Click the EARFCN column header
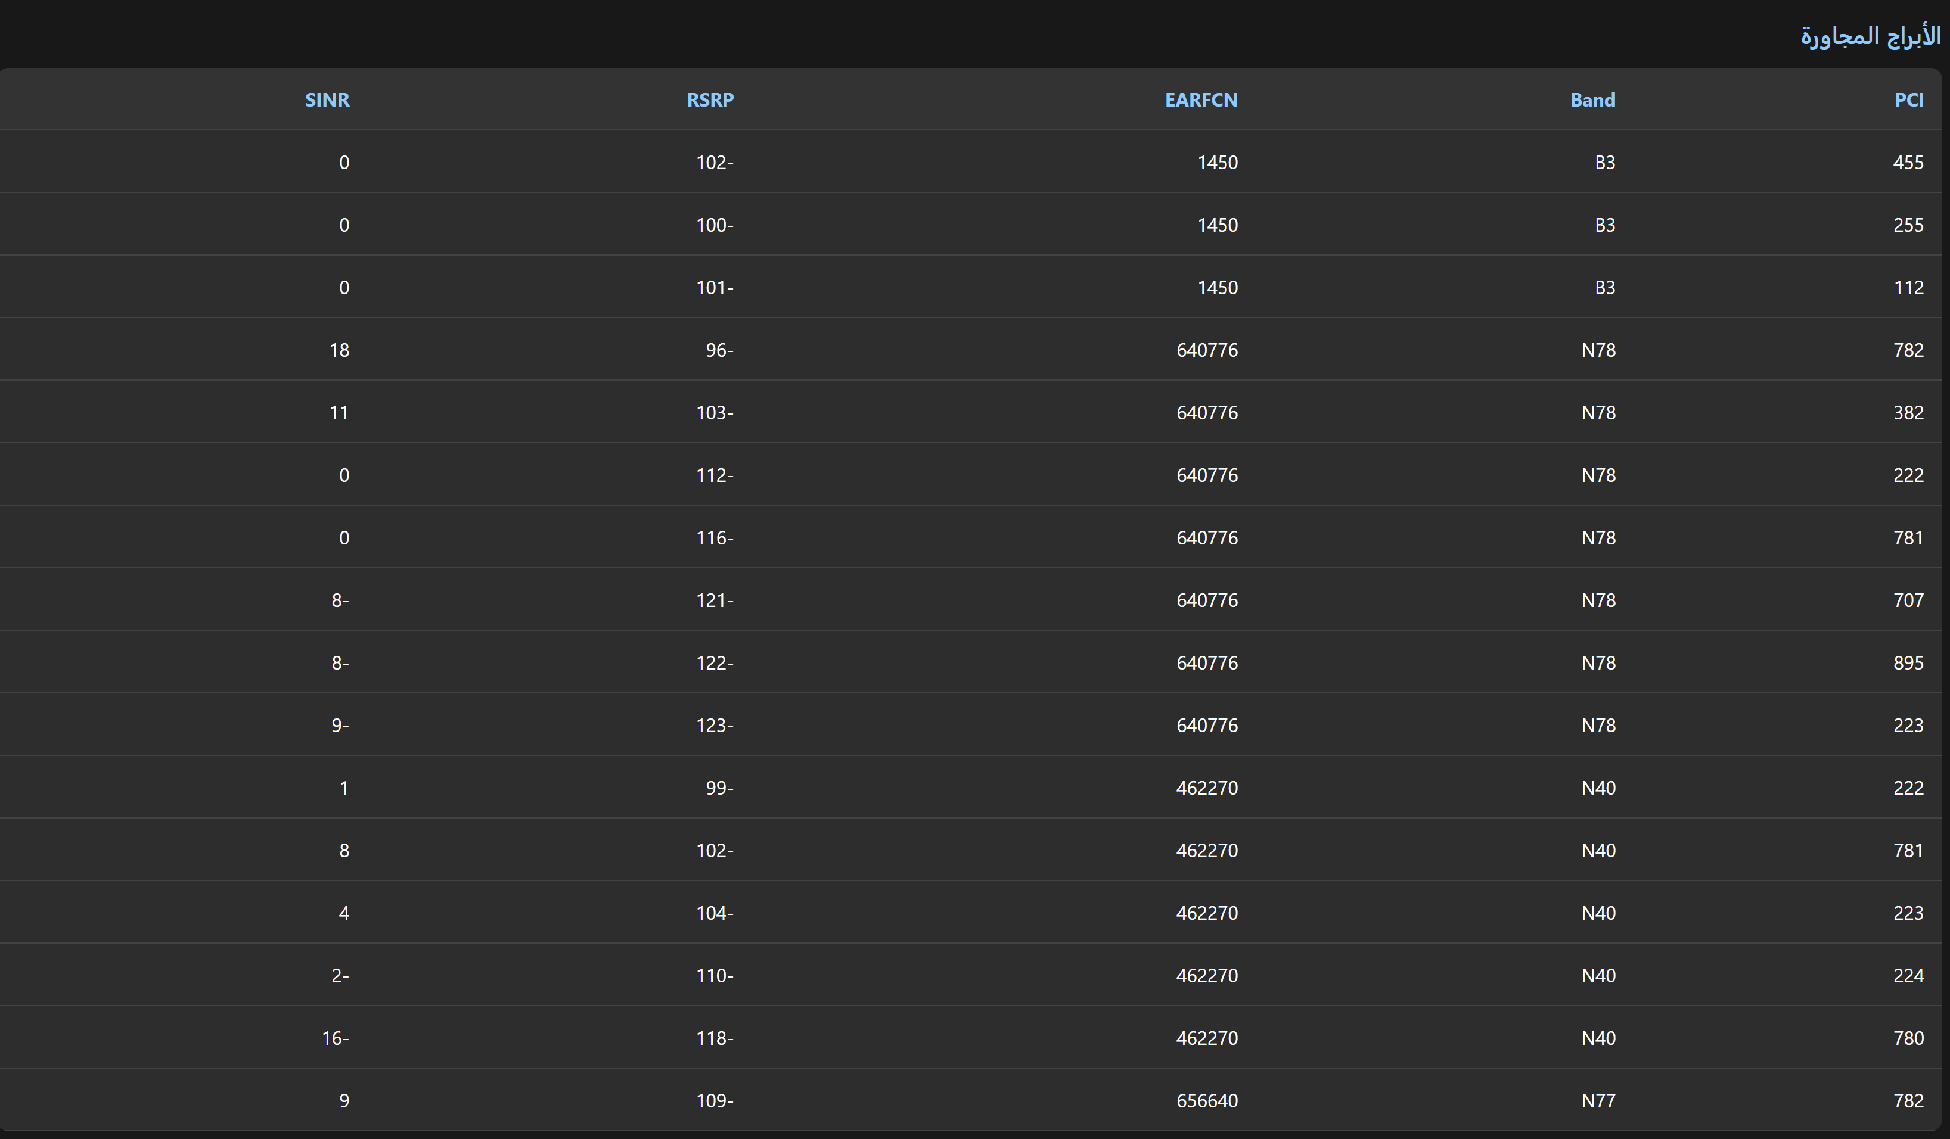 pyautogui.click(x=1201, y=99)
